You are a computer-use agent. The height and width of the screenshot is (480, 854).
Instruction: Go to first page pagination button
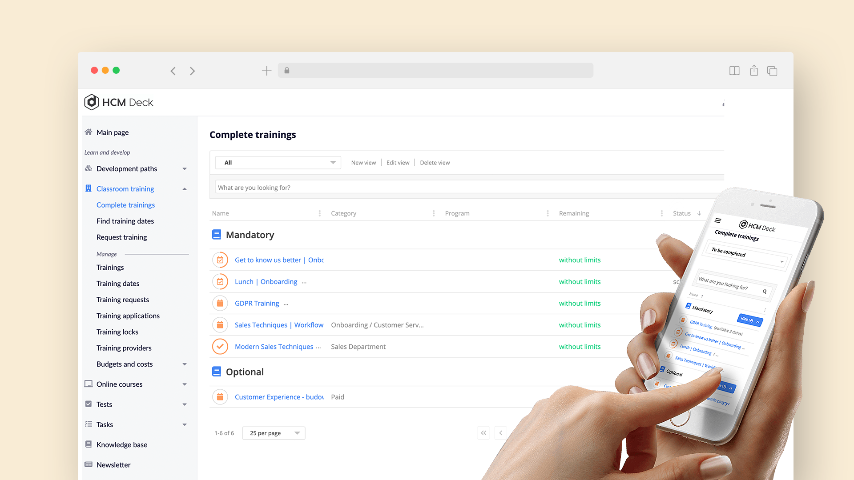[483, 433]
